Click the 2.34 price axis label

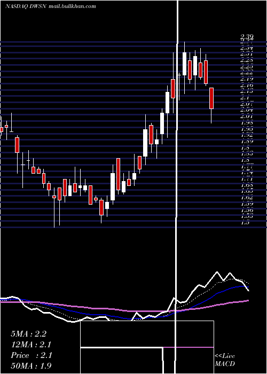(247, 48)
